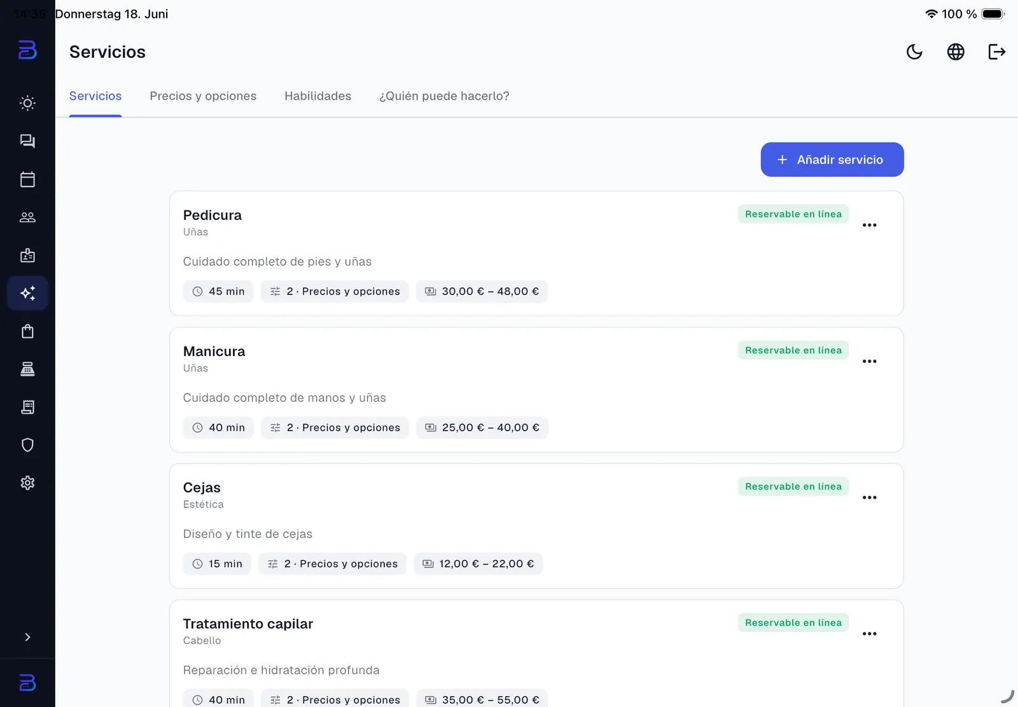Click the app logo at sidebar bottom
Viewport: 1018px width, 707px height.
[27, 683]
